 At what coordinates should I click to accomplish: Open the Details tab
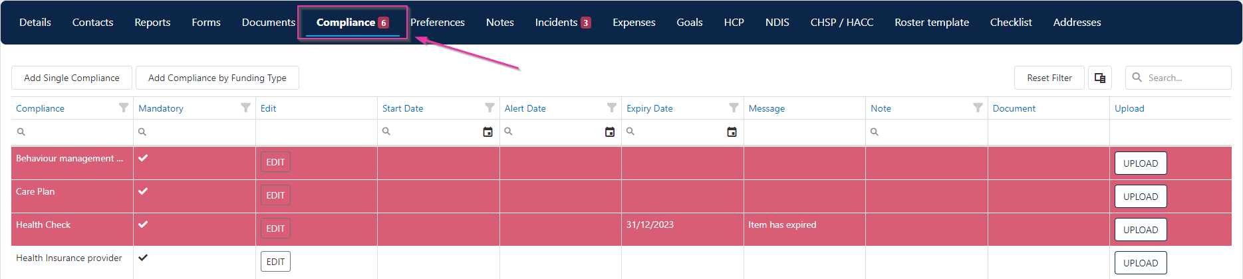tap(35, 22)
